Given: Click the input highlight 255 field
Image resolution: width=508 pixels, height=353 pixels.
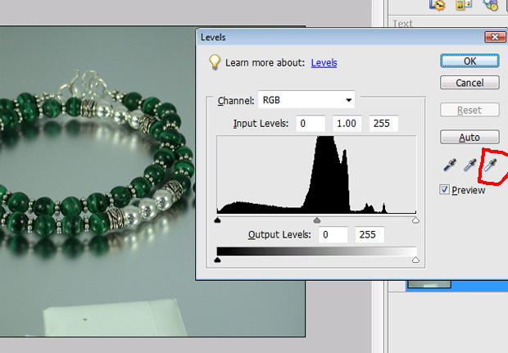Looking at the screenshot, I should (383, 124).
